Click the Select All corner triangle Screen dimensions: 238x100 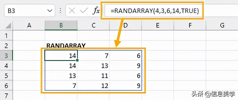pos(8,26)
